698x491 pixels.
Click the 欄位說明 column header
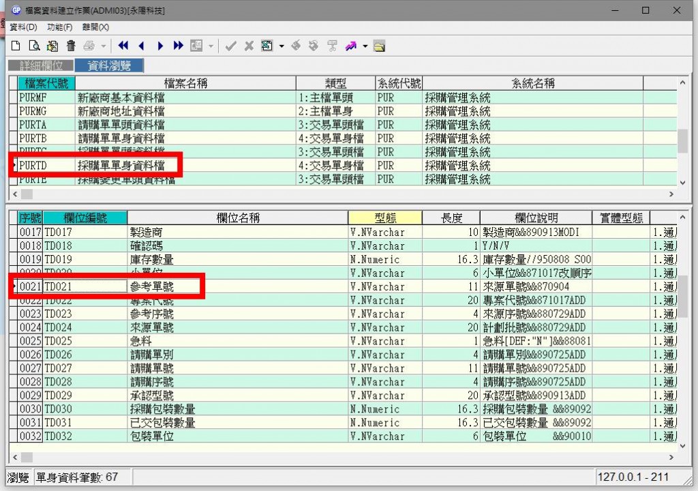536,218
